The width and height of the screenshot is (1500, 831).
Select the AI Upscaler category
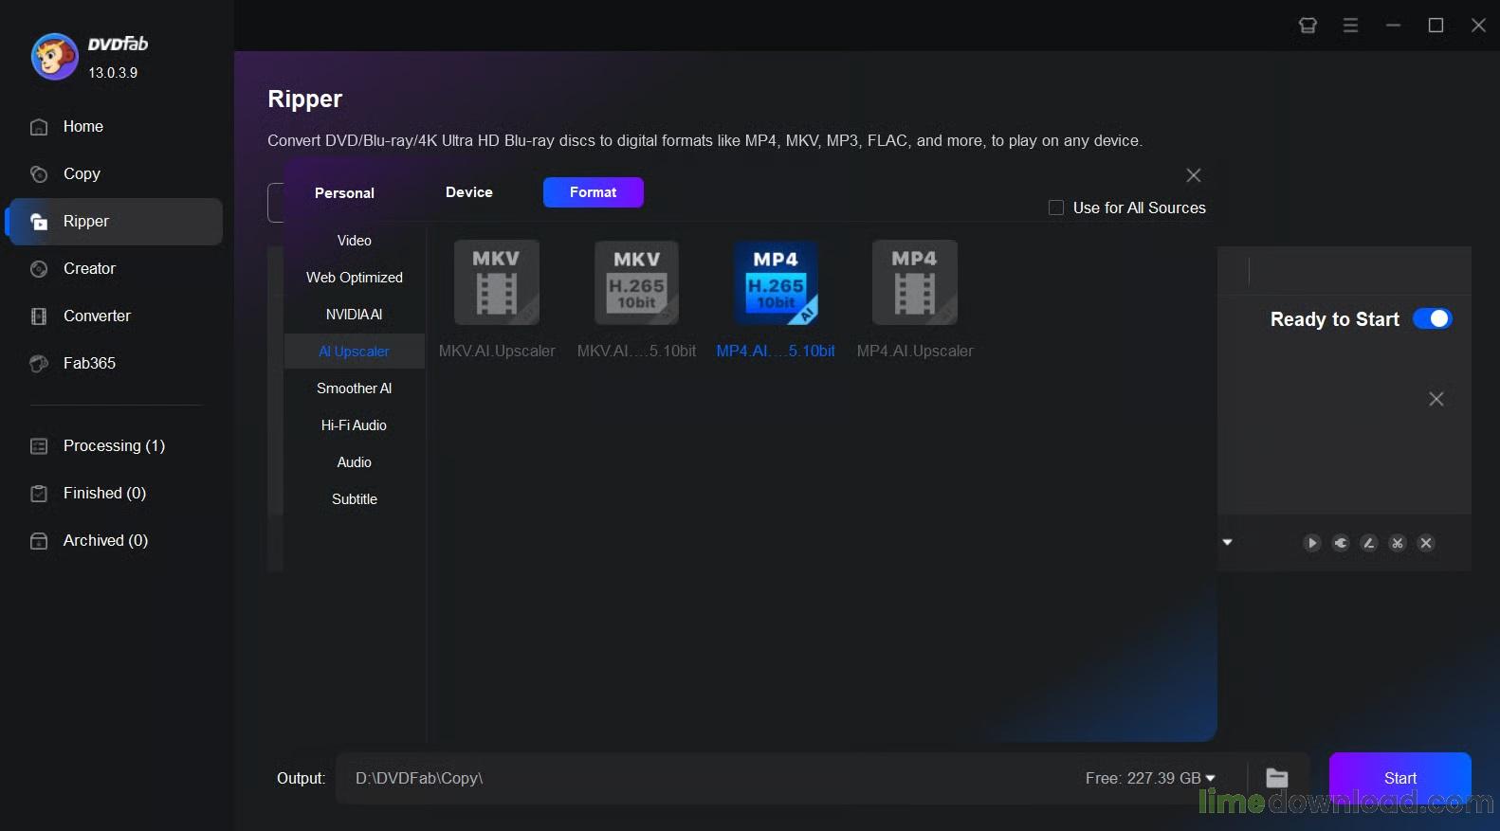355,352
